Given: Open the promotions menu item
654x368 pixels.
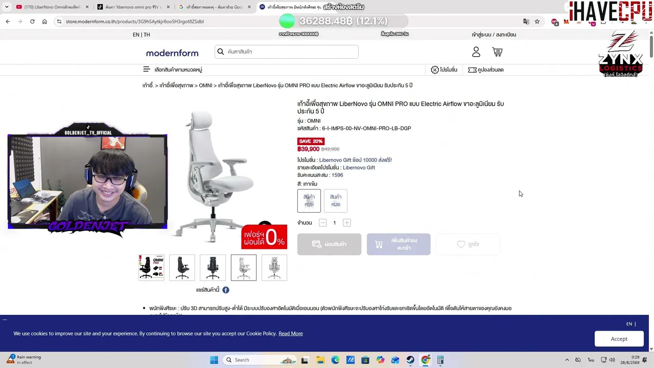Looking at the screenshot, I should 444,70.
